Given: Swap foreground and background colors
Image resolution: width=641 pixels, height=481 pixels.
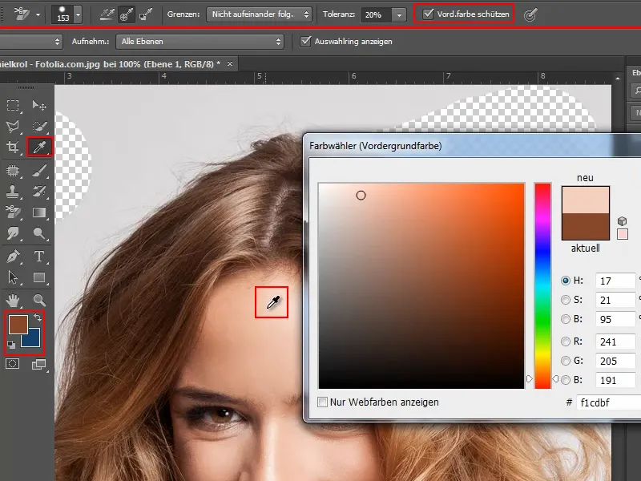Looking at the screenshot, I should [x=37, y=317].
